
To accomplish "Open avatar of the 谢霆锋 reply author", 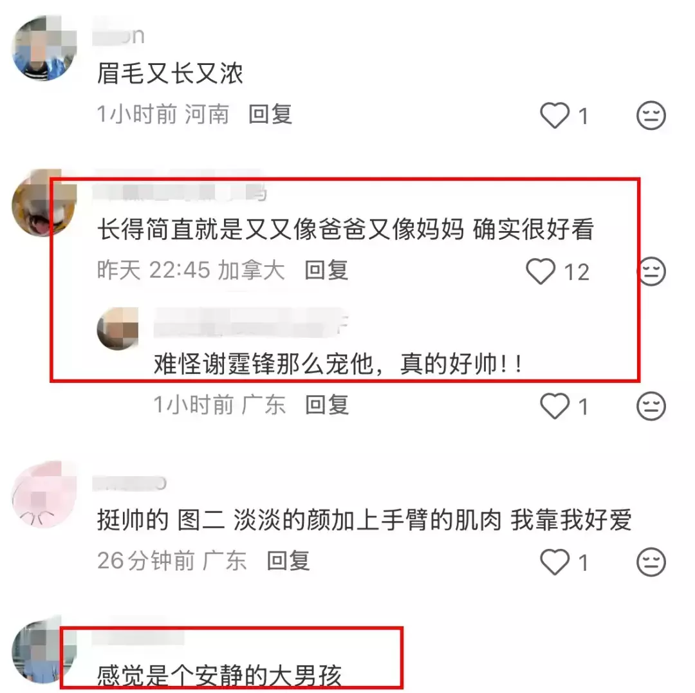I will (x=118, y=328).
